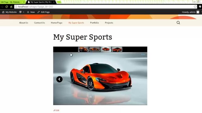Screen dimensions: 202x113
Task: Visit the Projects page
Action: (x=109, y=23)
